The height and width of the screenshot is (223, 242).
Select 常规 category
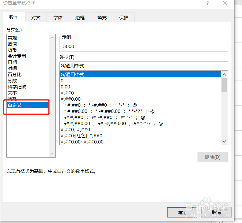click(x=28, y=38)
